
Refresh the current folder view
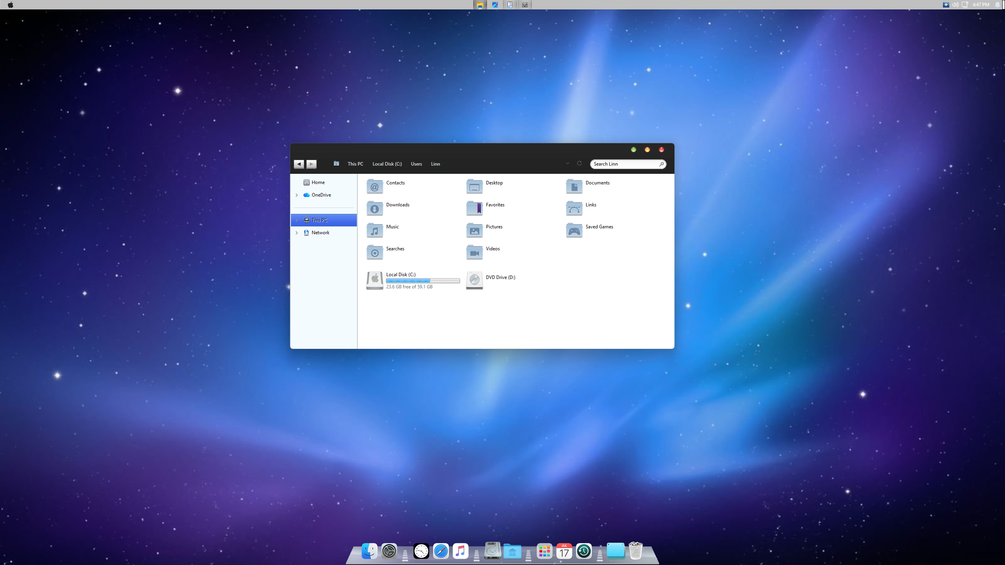coord(579,164)
